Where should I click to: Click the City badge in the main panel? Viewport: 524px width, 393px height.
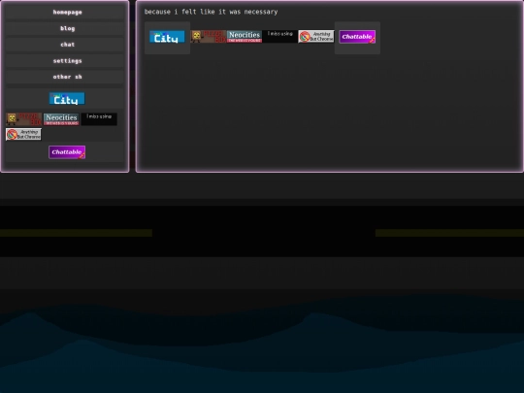(x=167, y=37)
